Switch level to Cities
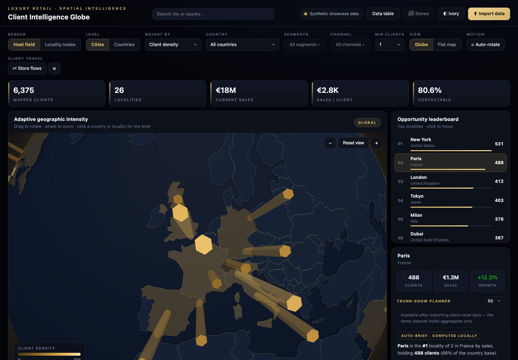This screenshot has height=360, width=518. pos(97,45)
